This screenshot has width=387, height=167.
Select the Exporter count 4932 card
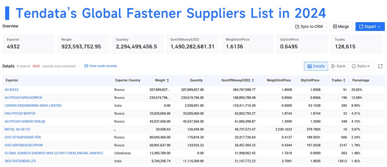tap(29, 44)
